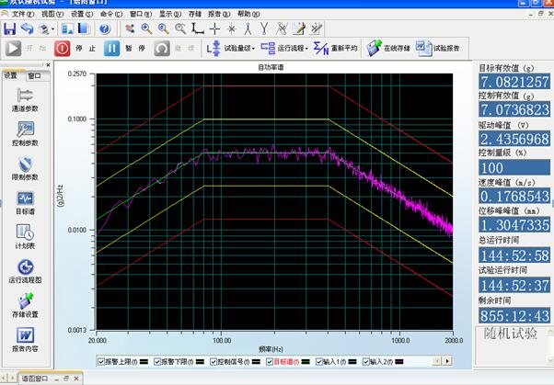Select the peak marker tool icon
This screenshot has width=554, height=385.
(248, 28)
